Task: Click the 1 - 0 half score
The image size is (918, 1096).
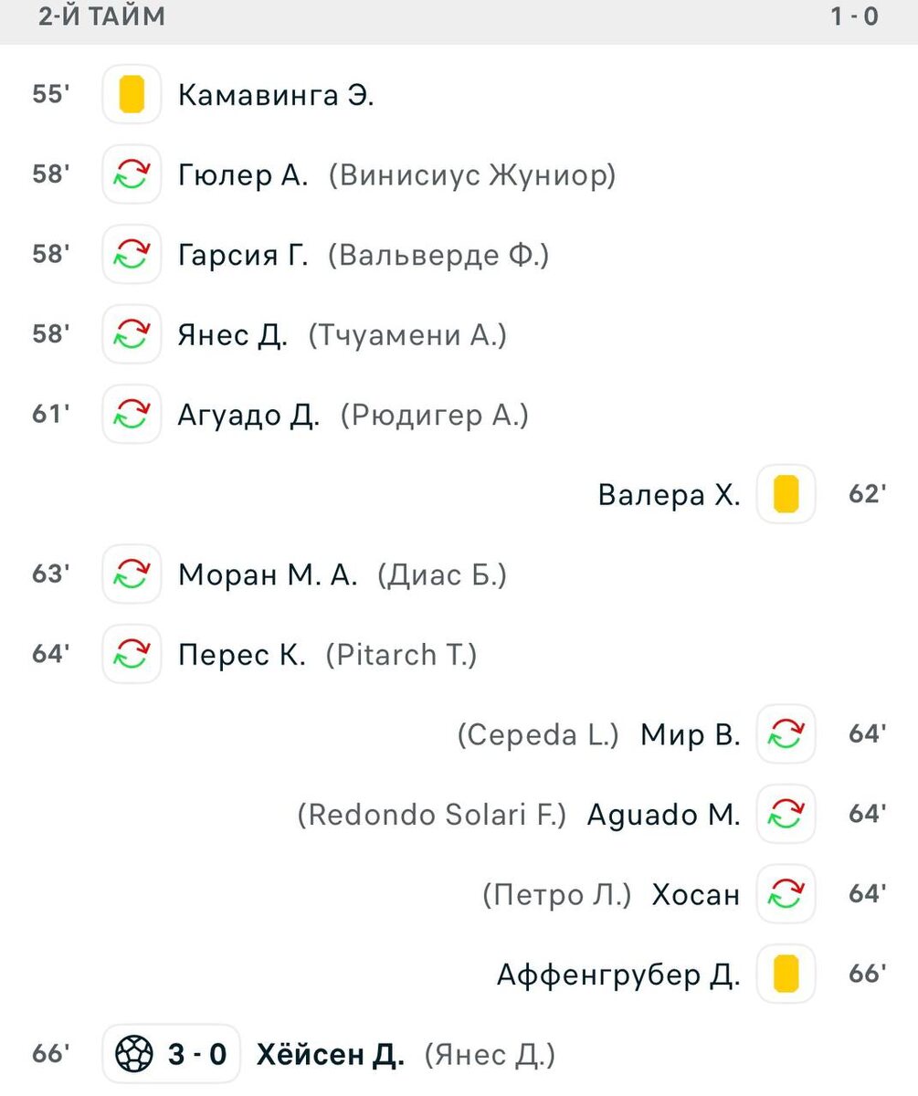Action: click(854, 16)
